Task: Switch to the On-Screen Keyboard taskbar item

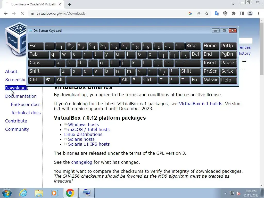Action: click(x=87, y=193)
